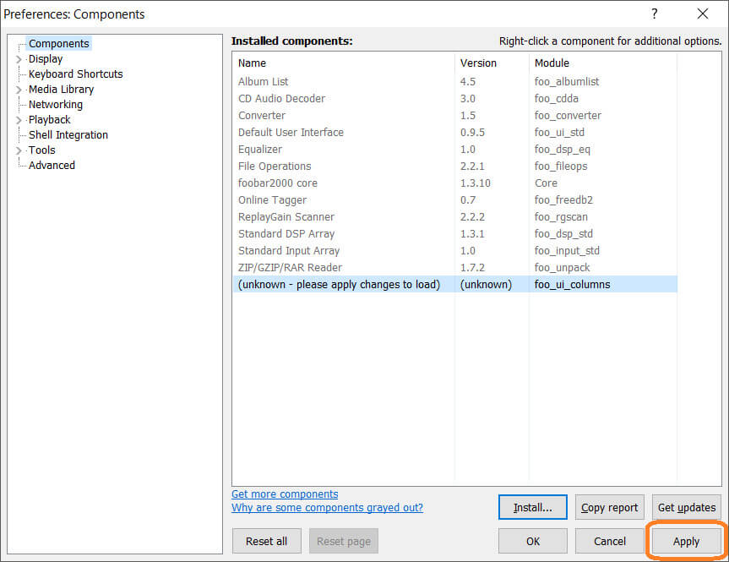Image resolution: width=729 pixels, height=562 pixels.
Task: Select the CD Audio Decoder component
Action: click(x=454, y=99)
